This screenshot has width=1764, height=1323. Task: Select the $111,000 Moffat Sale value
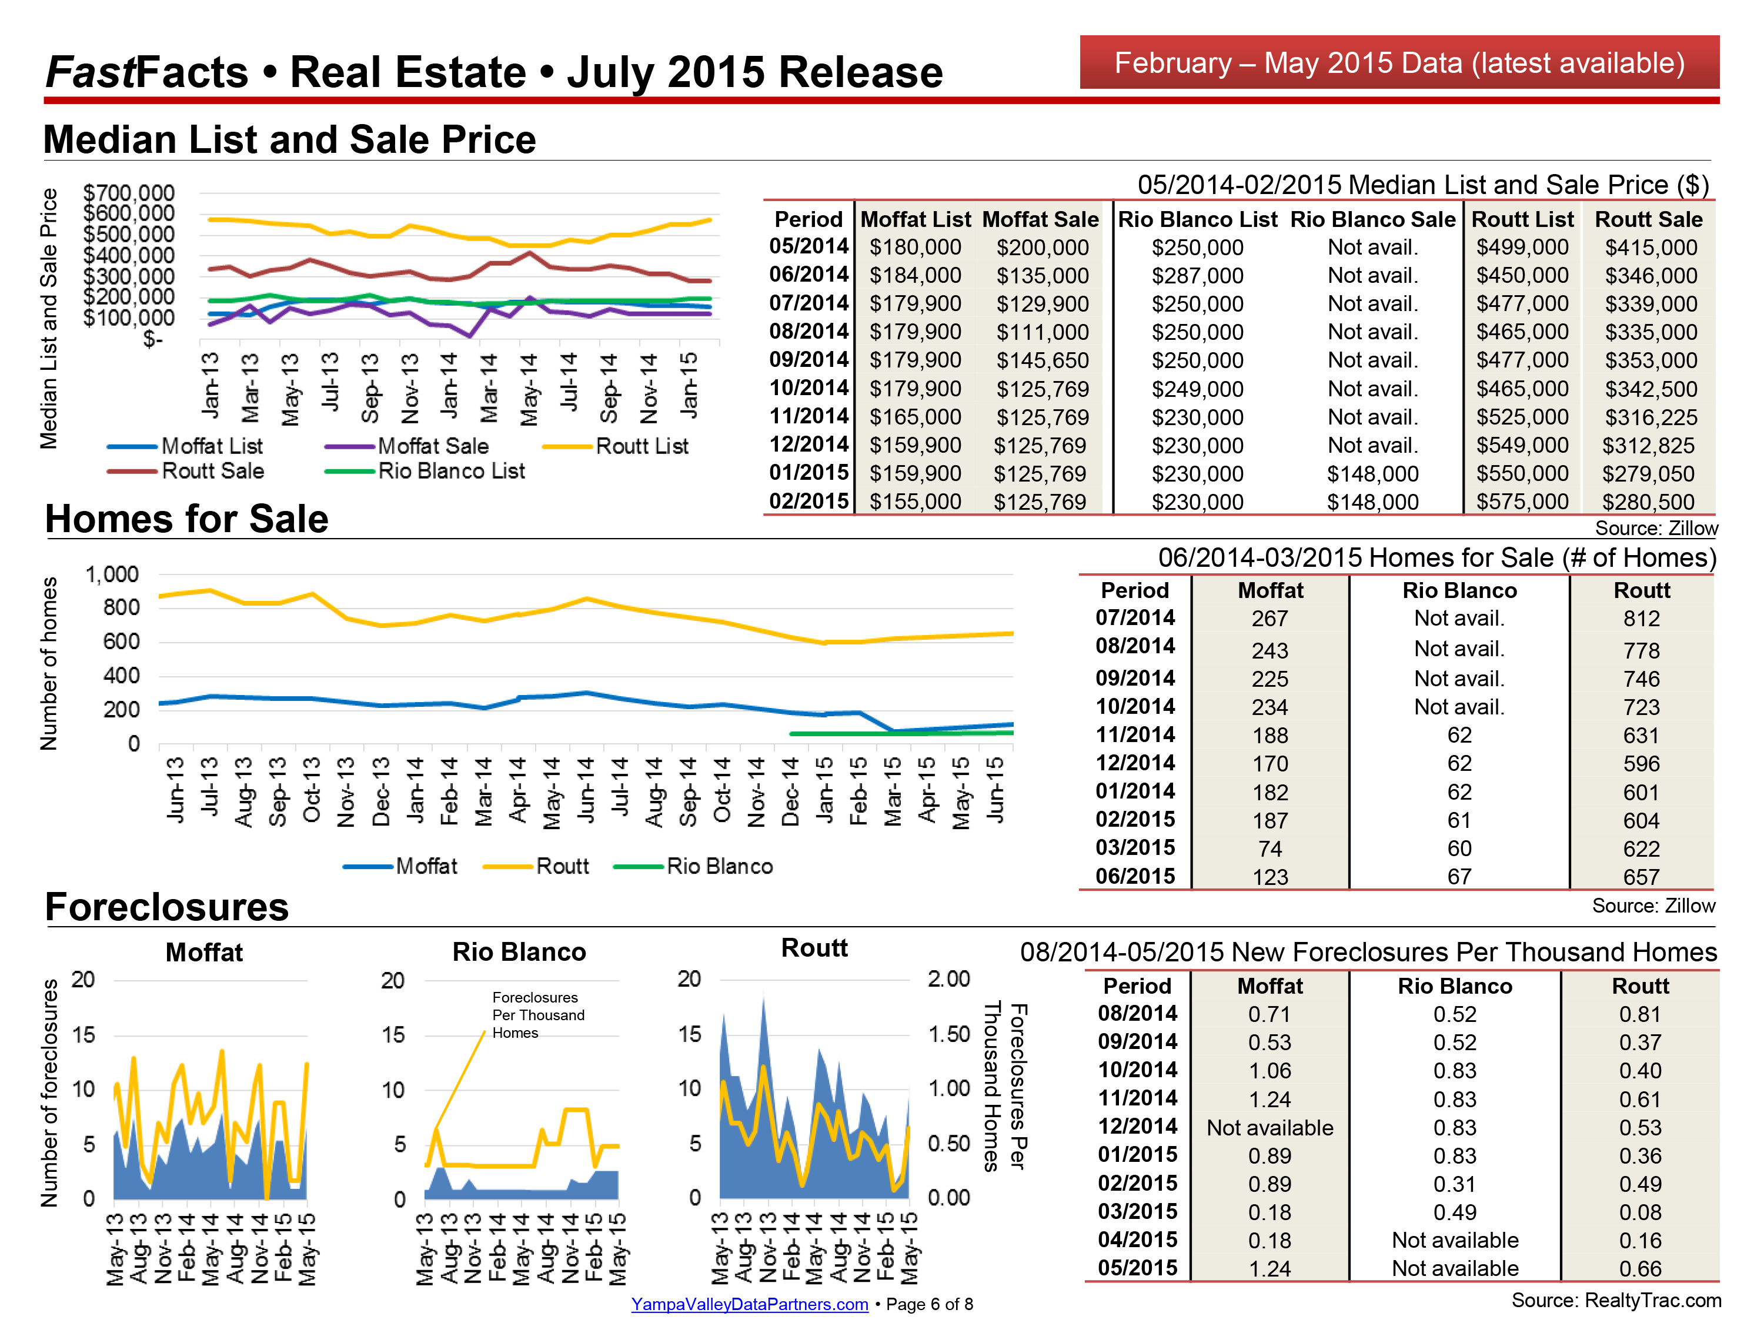(x=1041, y=333)
